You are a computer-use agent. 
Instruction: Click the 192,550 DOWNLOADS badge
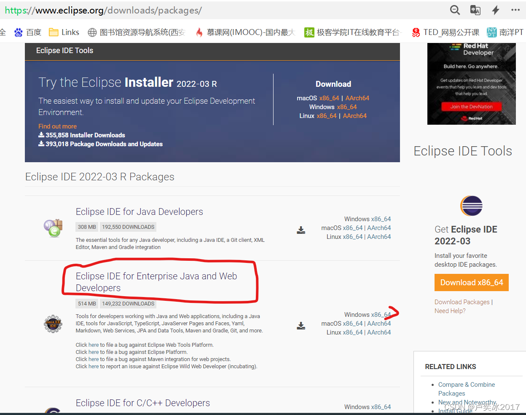(x=128, y=227)
